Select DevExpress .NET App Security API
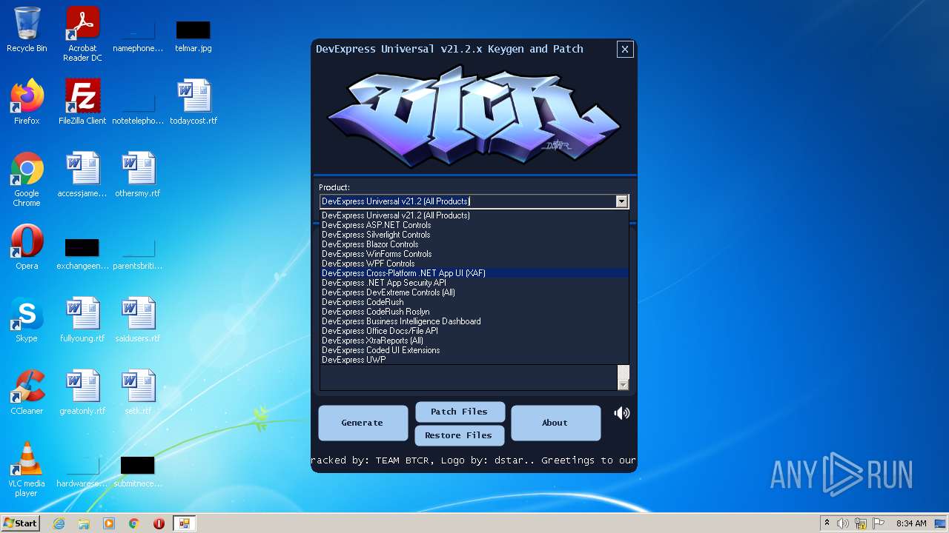Viewport: 949px width, 533px height. click(474, 283)
